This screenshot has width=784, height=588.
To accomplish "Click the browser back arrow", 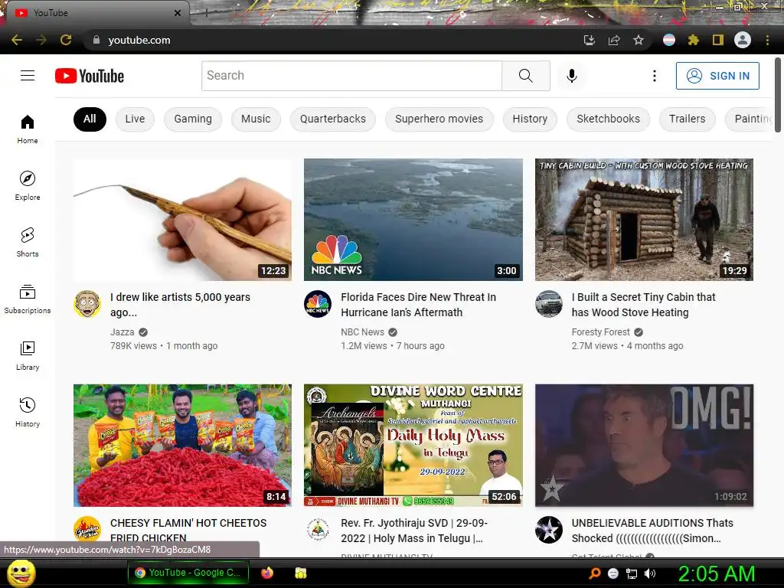I will [17, 40].
